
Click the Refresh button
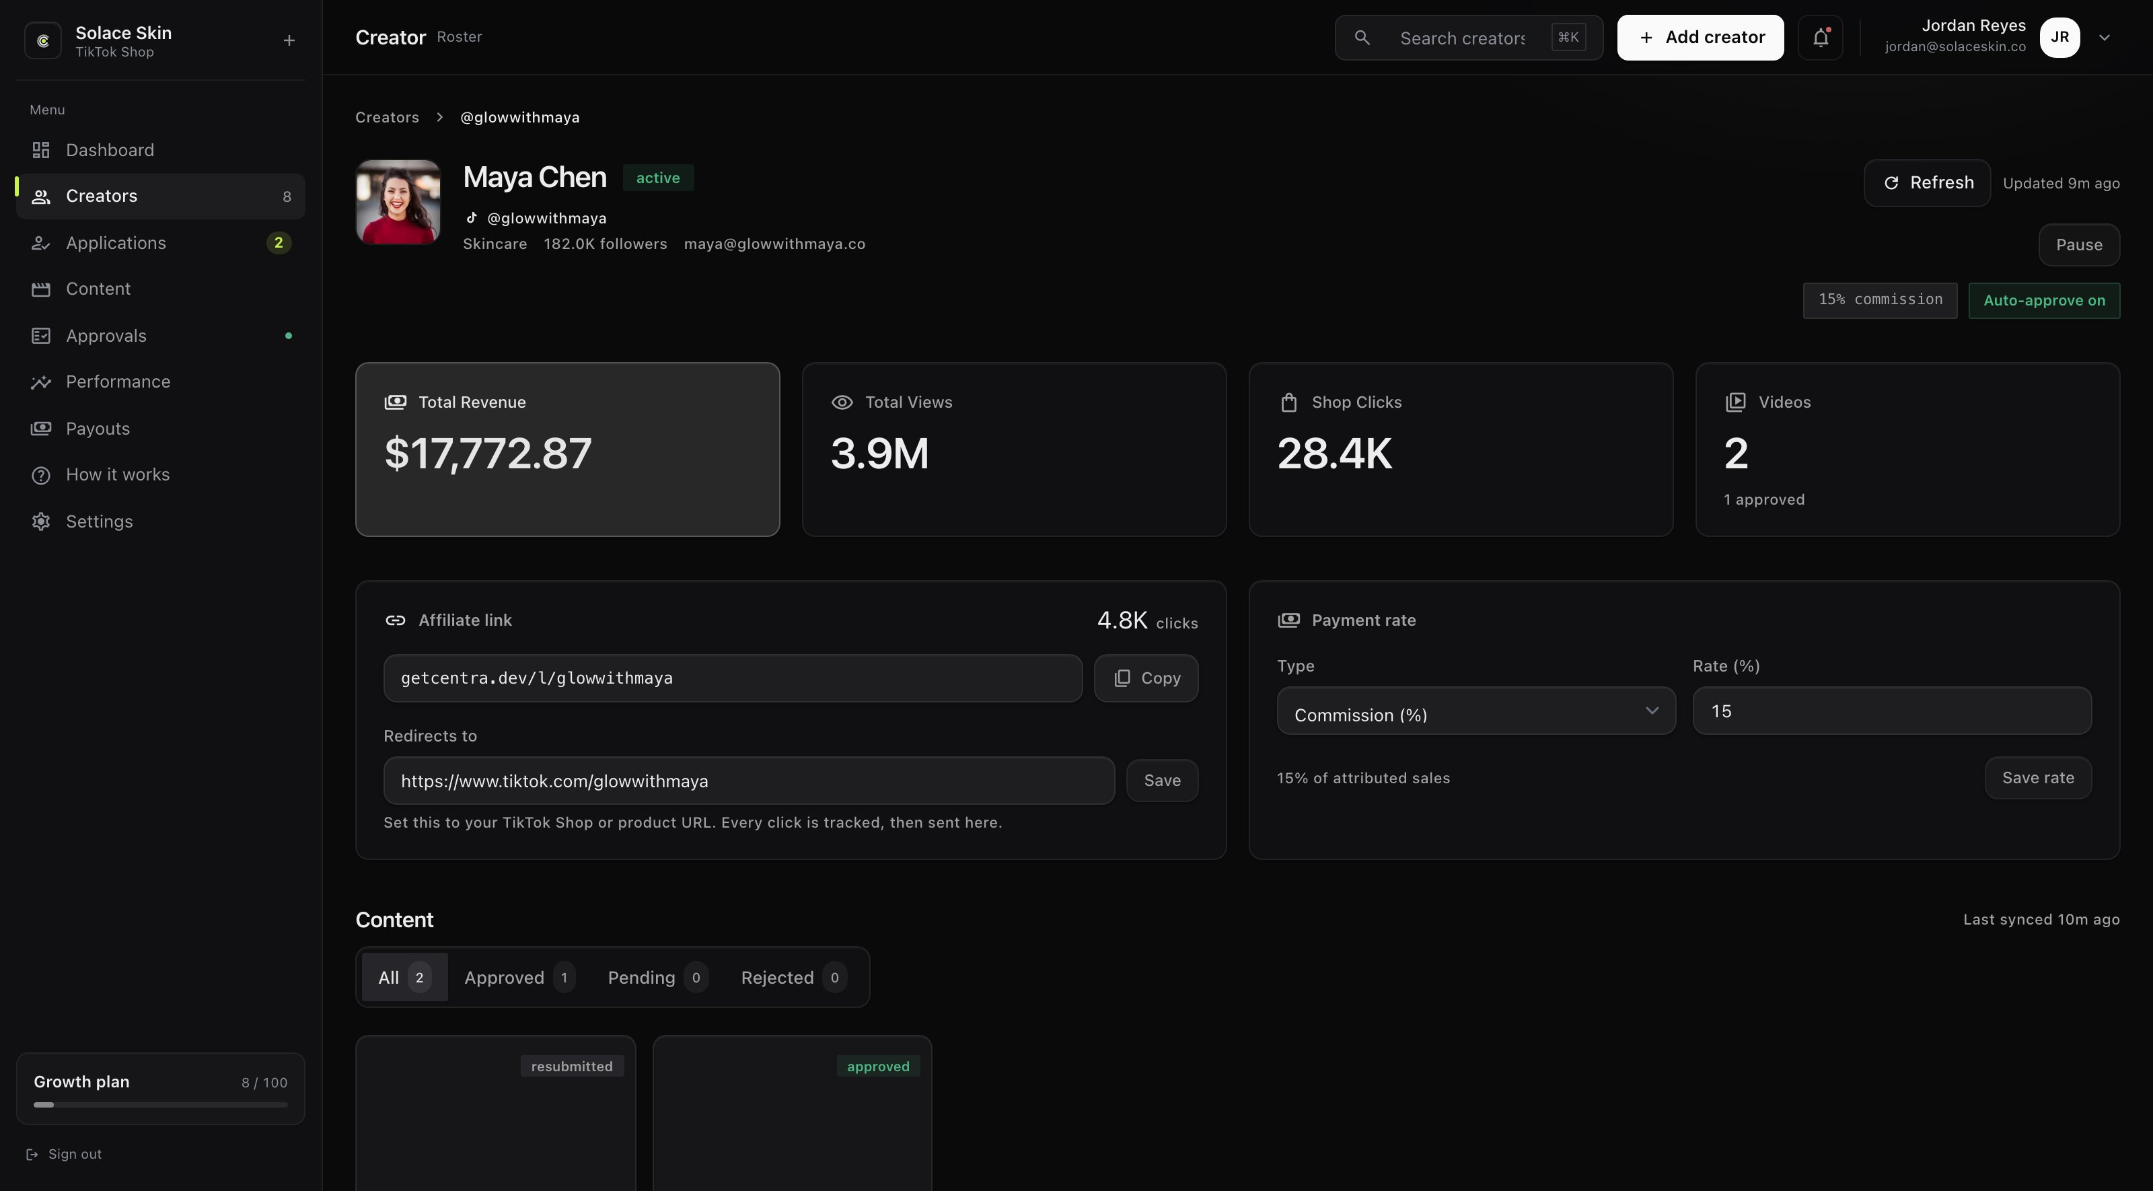click(1928, 183)
